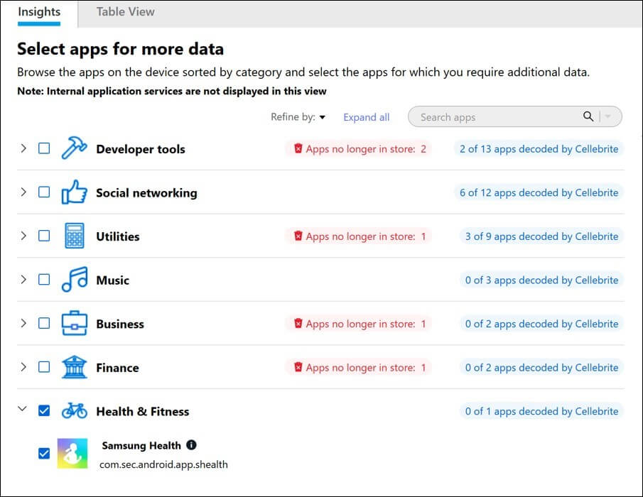The image size is (643, 497).
Task: Click the Business briefcase icon
Action: tap(74, 324)
